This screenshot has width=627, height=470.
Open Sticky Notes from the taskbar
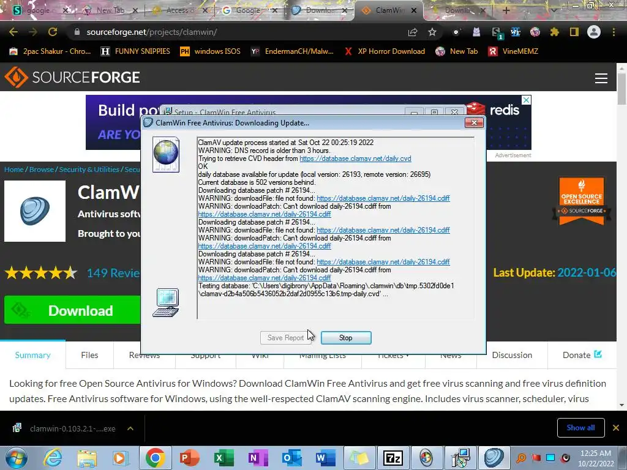click(x=359, y=458)
